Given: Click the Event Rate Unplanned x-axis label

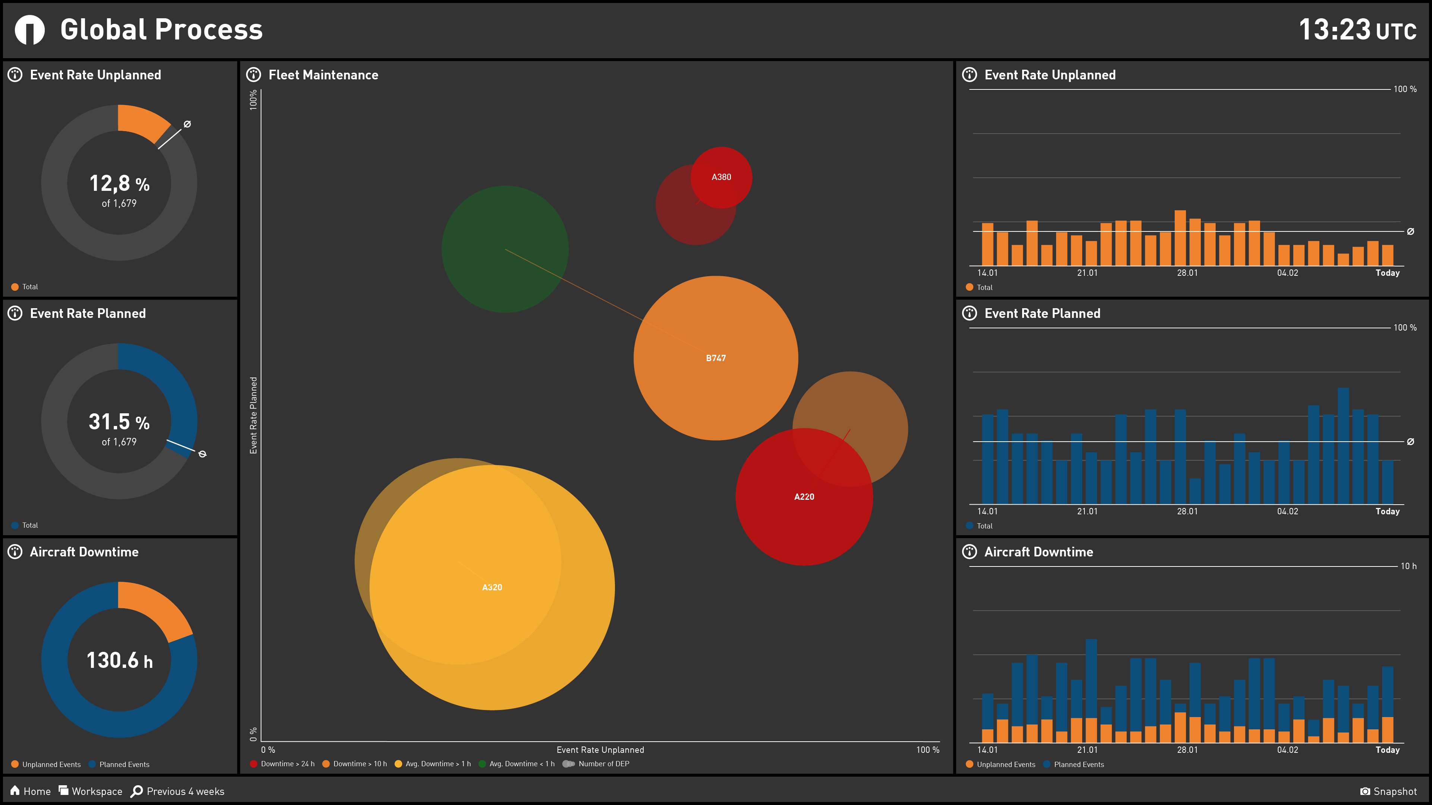Looking at the screenshot, I should (x=600, y=749).
